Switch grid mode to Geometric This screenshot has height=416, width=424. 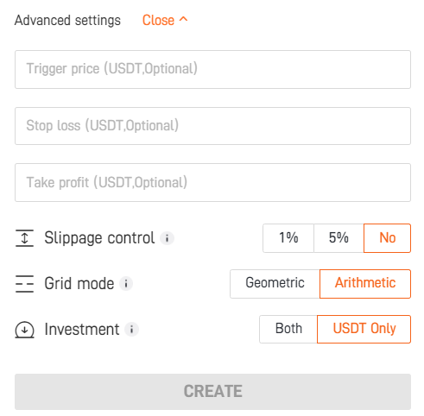(x=275, y=284)
